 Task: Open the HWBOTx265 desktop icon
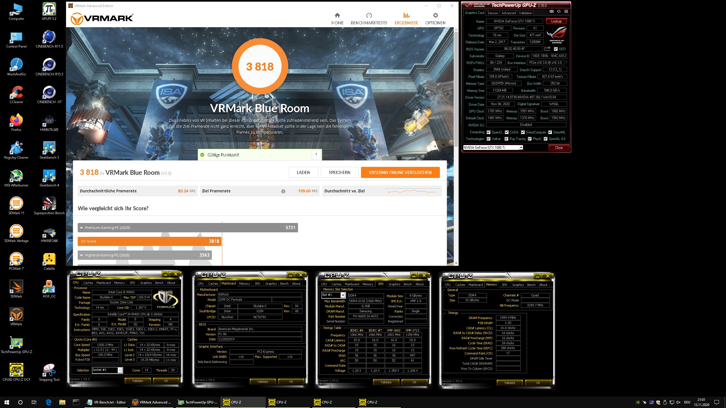[49, 122]
